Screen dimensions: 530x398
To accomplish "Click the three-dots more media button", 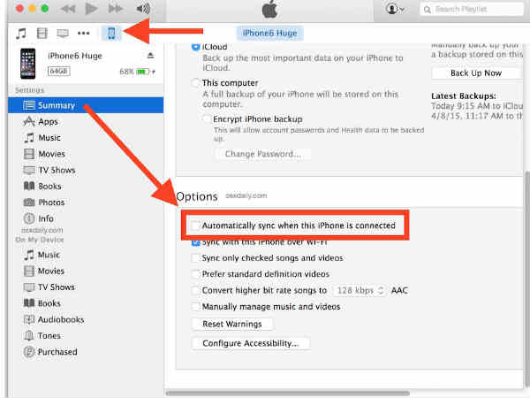I will point(84,34).
